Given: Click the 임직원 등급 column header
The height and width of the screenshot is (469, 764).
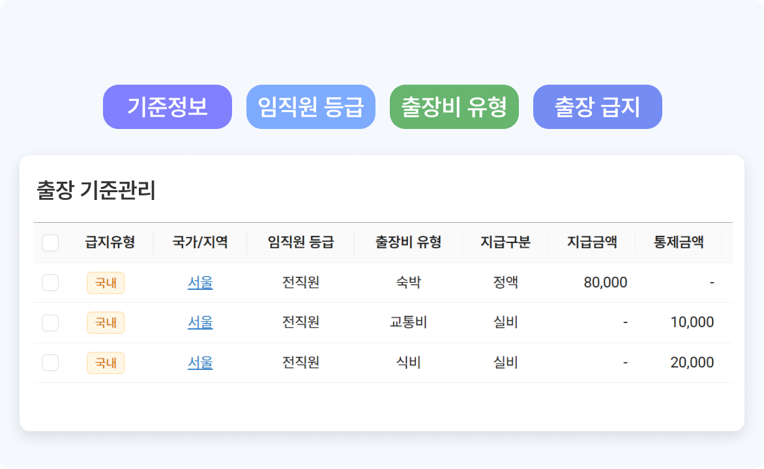Looking at the screenshot, I should [x=301, y=243].
